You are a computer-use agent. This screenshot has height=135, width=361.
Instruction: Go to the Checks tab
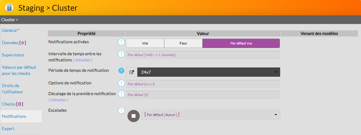(12, 104)
